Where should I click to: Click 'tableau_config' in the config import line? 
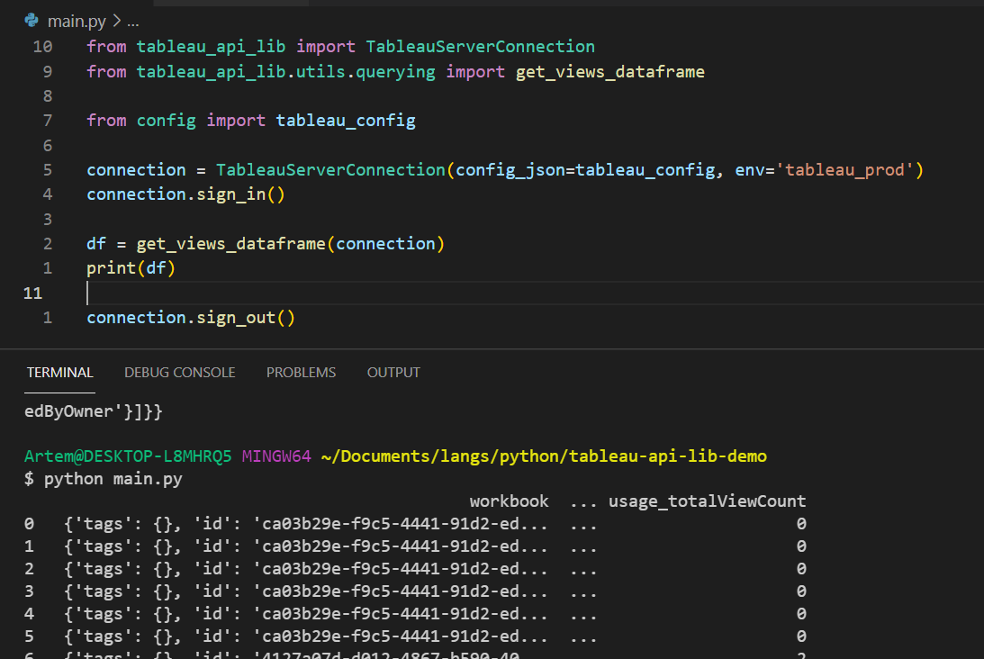(x=345, y=121)
